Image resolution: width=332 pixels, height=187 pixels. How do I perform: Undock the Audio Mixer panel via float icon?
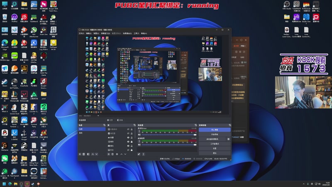(195, 125)
